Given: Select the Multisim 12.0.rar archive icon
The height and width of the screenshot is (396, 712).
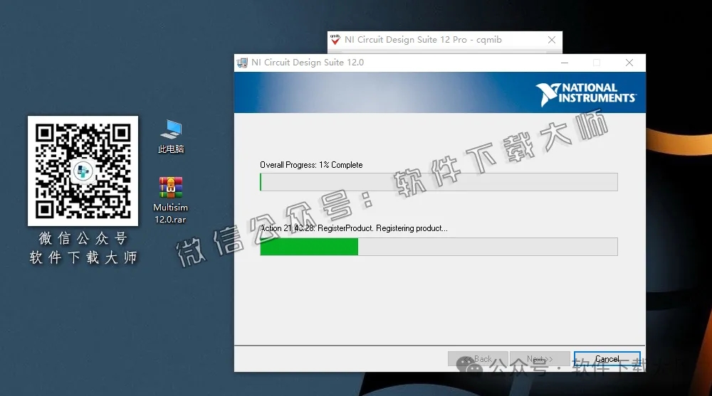Looking at the screenshot, I should tap(171, 188).
